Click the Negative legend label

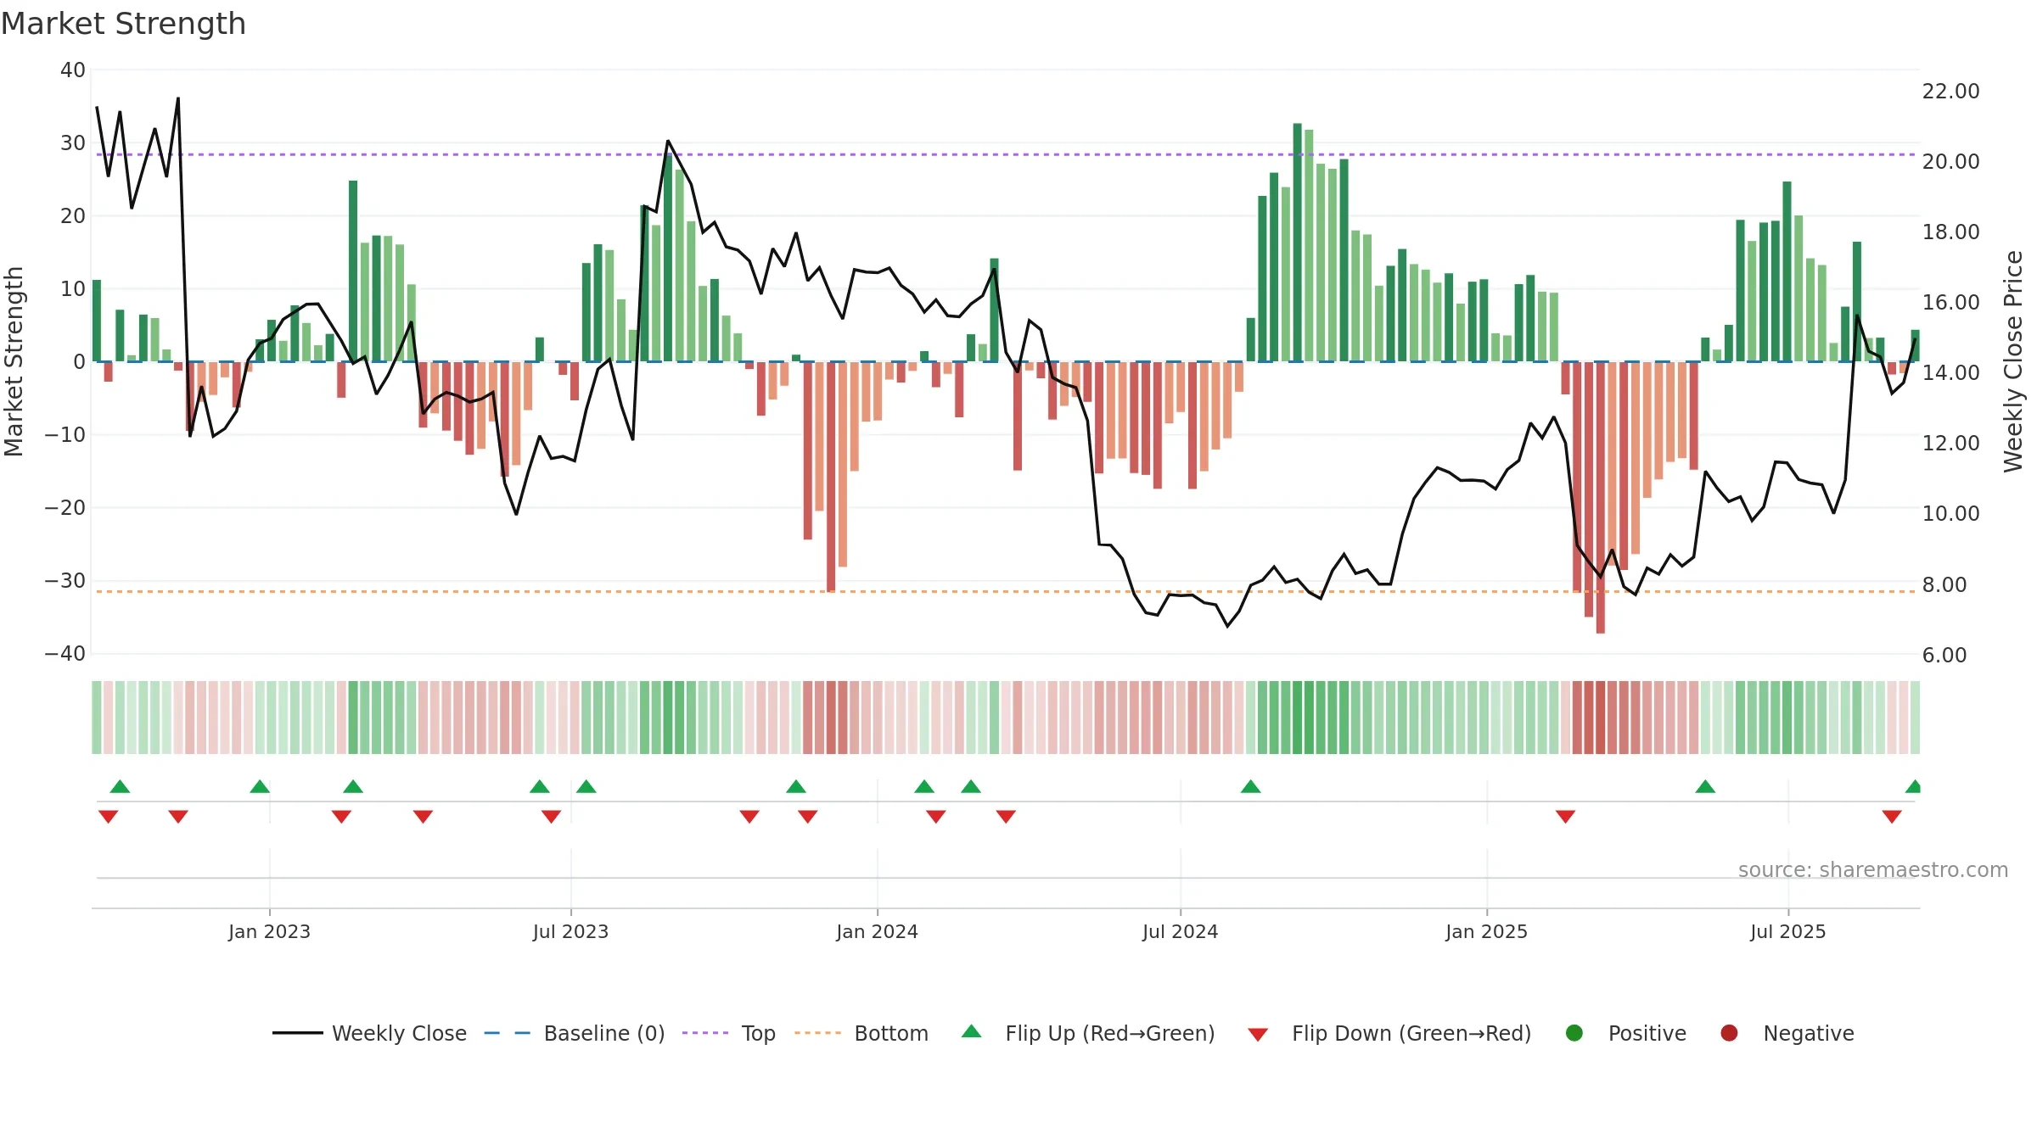tap(1809, 1033)
